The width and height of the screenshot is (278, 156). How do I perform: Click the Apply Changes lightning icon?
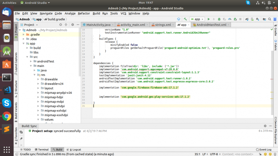point(214,19)
